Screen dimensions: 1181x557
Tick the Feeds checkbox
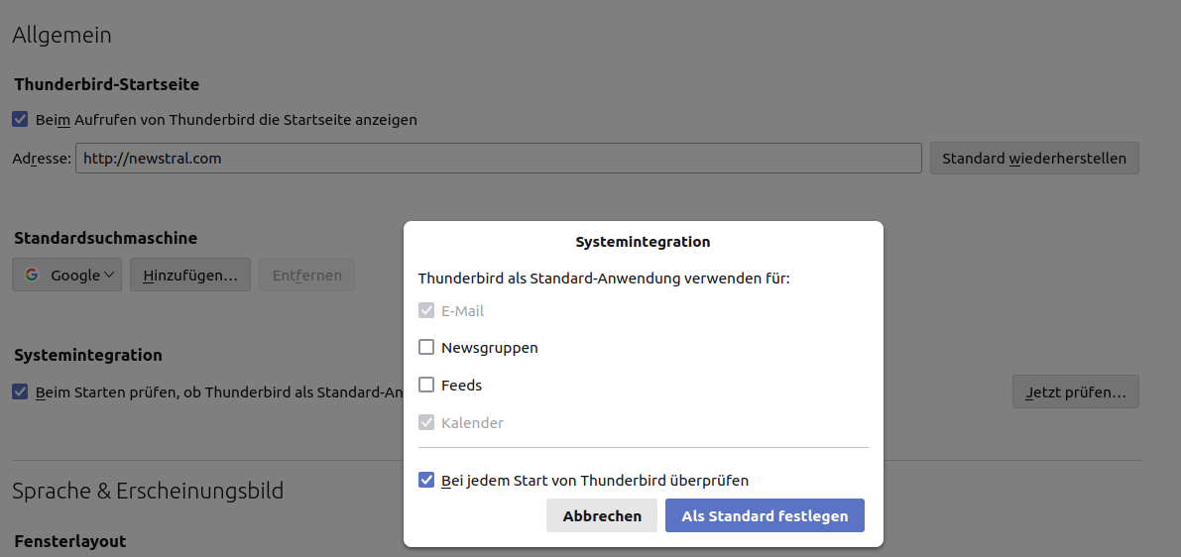tap(426, 385)
